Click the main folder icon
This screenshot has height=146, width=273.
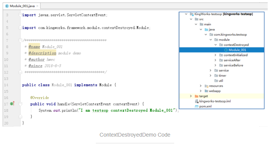click(201, 24)
